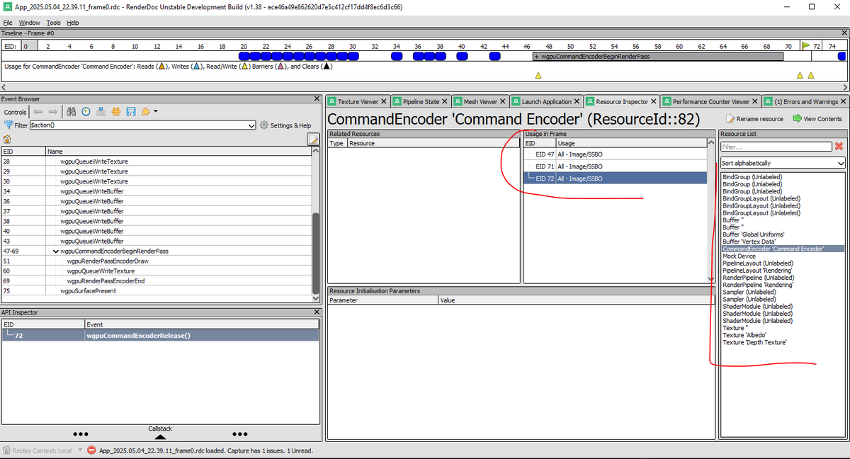Select RenderPipeline 'Rendering' resource

[x=759, y=285]
